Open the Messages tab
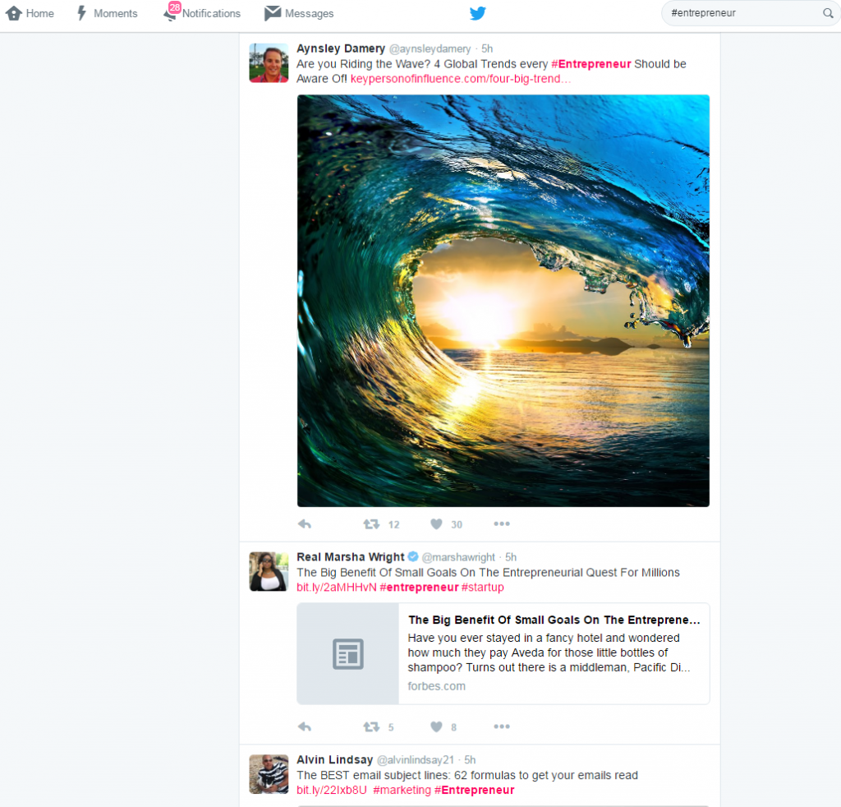This screenshot has width=841, height=807. point(299,13)
